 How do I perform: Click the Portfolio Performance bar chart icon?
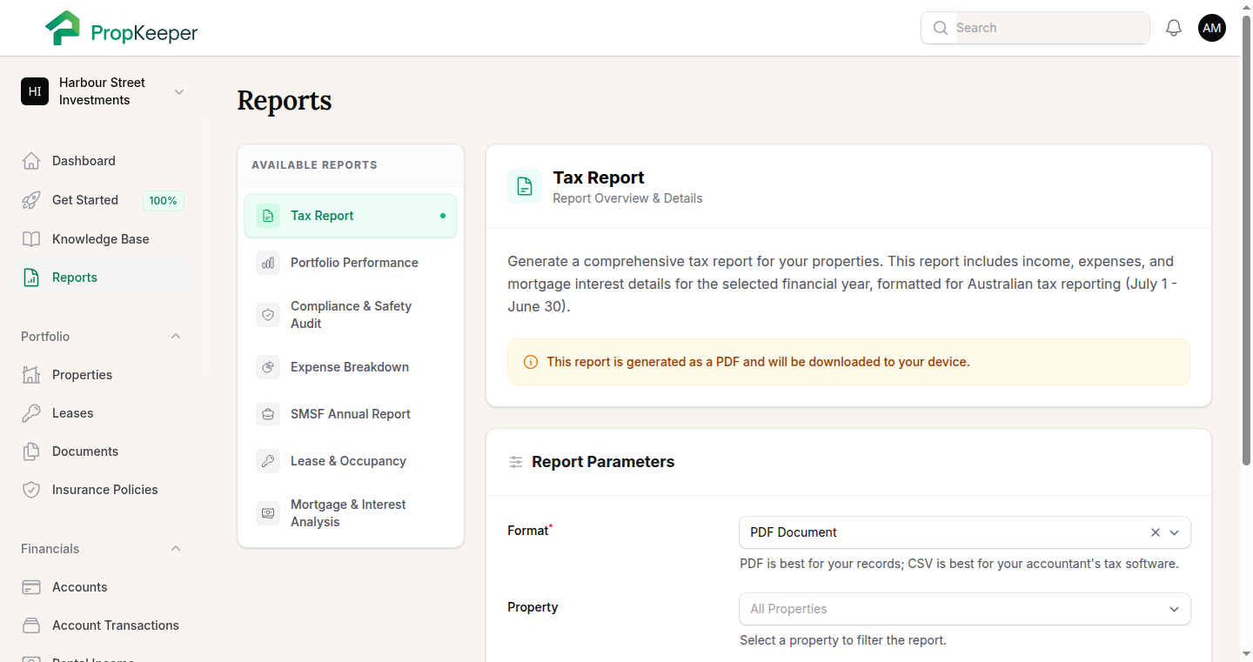(268, 263)
